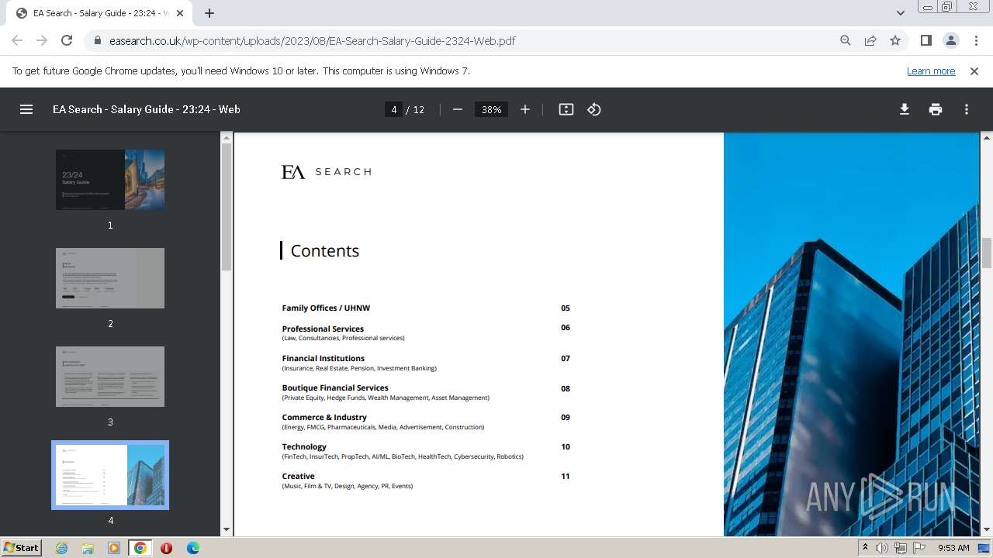Zoom in with the plus button

coord(525,109)
